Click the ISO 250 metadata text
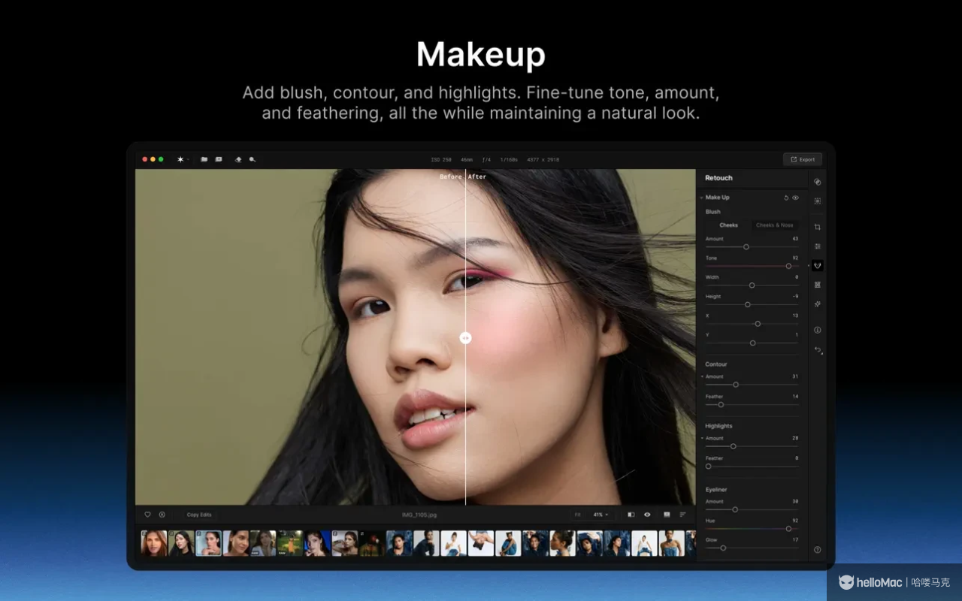 tap(441, 159)
